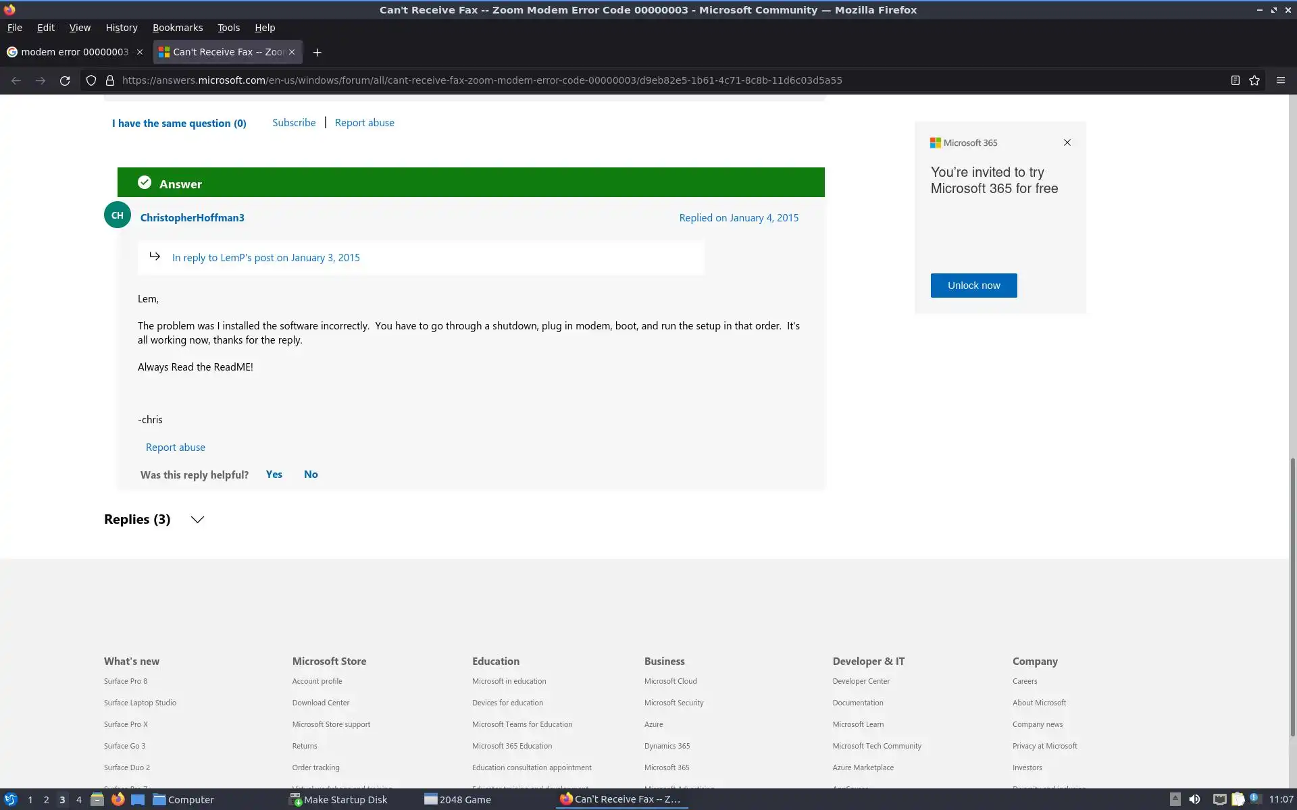Viewport: 1297px width, 810px height.
Task: Open tracking protection shield icon
Action: click(91, 80)
